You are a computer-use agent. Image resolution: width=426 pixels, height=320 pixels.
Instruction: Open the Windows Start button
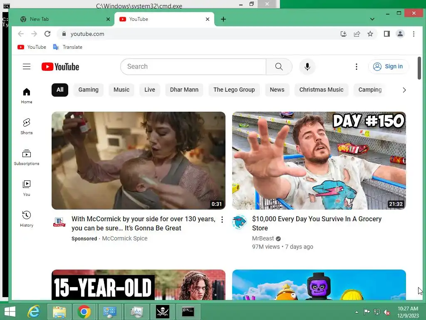coord(10,312)
